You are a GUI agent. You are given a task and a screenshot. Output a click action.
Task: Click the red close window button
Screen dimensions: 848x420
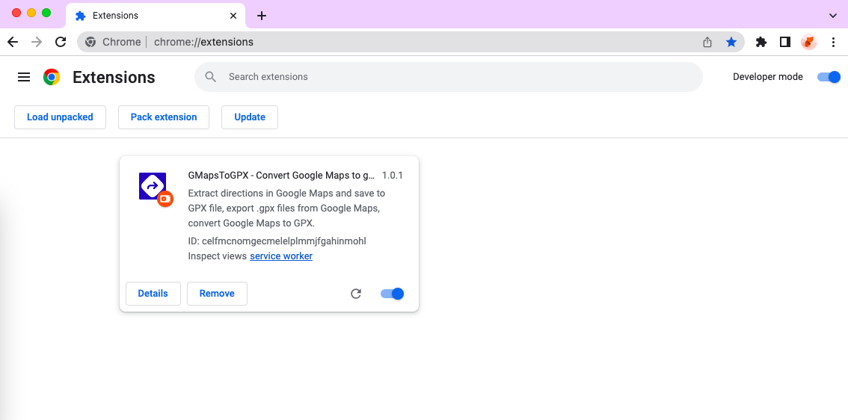click(x=16, y=13)
